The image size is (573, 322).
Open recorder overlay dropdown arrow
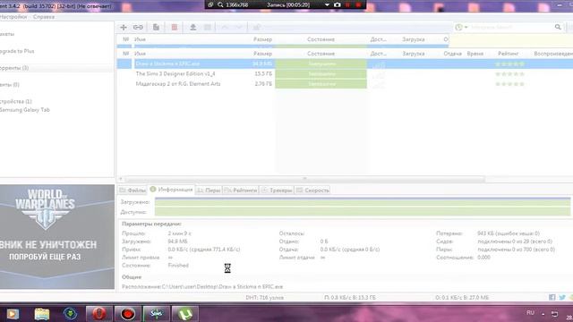coord(327,4)
